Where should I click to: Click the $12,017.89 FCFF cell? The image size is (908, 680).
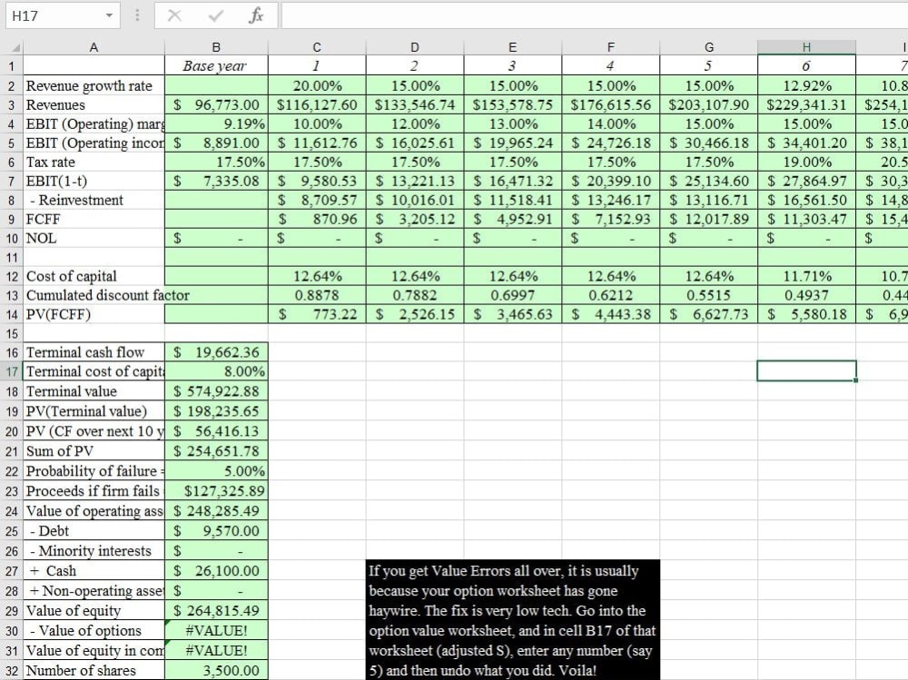tap(709, 219)
